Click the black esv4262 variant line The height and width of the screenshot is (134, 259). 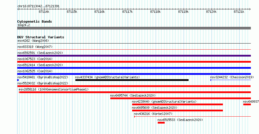pos(134,44)
